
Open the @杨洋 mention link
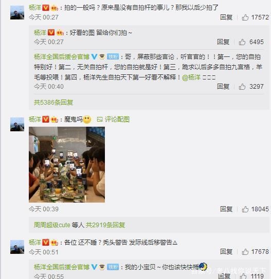click(191, 77)
